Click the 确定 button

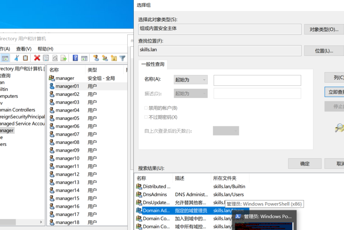tap(304, 164)
